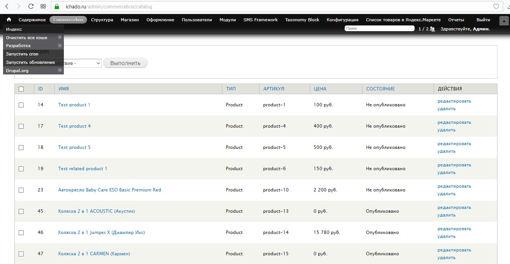Select Индекс in the dropdown menu
510x264 pixels.
pyautogui.click(x=33, y=29)
